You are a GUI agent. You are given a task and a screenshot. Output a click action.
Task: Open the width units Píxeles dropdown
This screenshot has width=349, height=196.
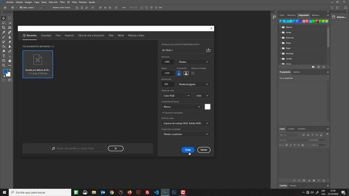(x=194, y=62)
